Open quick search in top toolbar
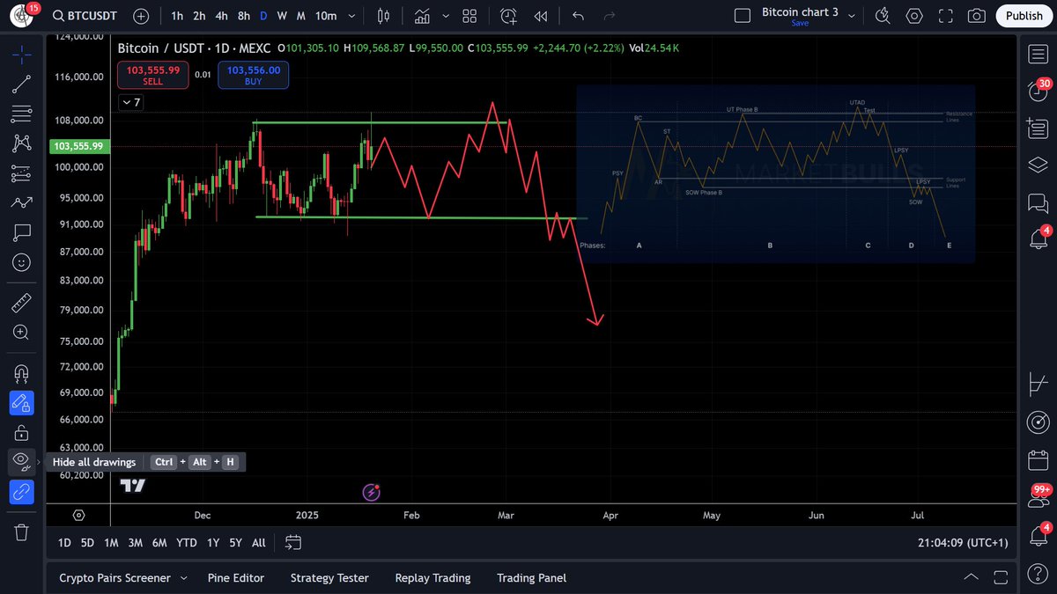Screen dimensions: 1057x594 pyautogui.click(x=883, y=16)
